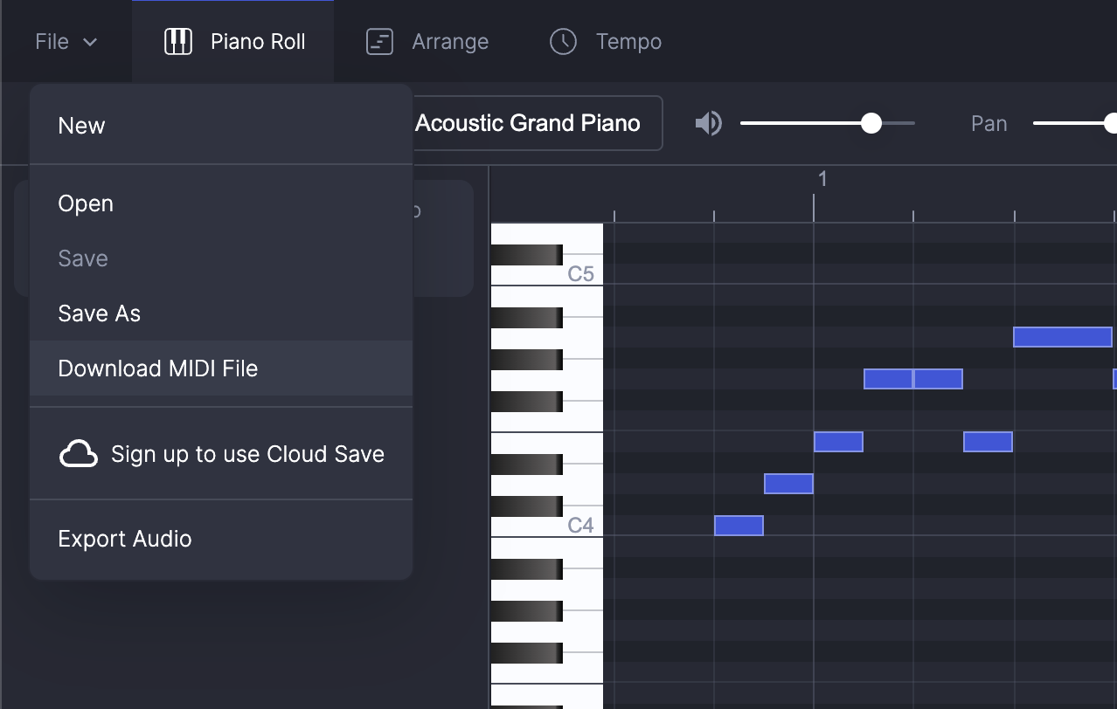Click the Pan slider handle
The width and height of the screenshot is (1117, 709).
pyautogui.click(x=1111, y=123)
